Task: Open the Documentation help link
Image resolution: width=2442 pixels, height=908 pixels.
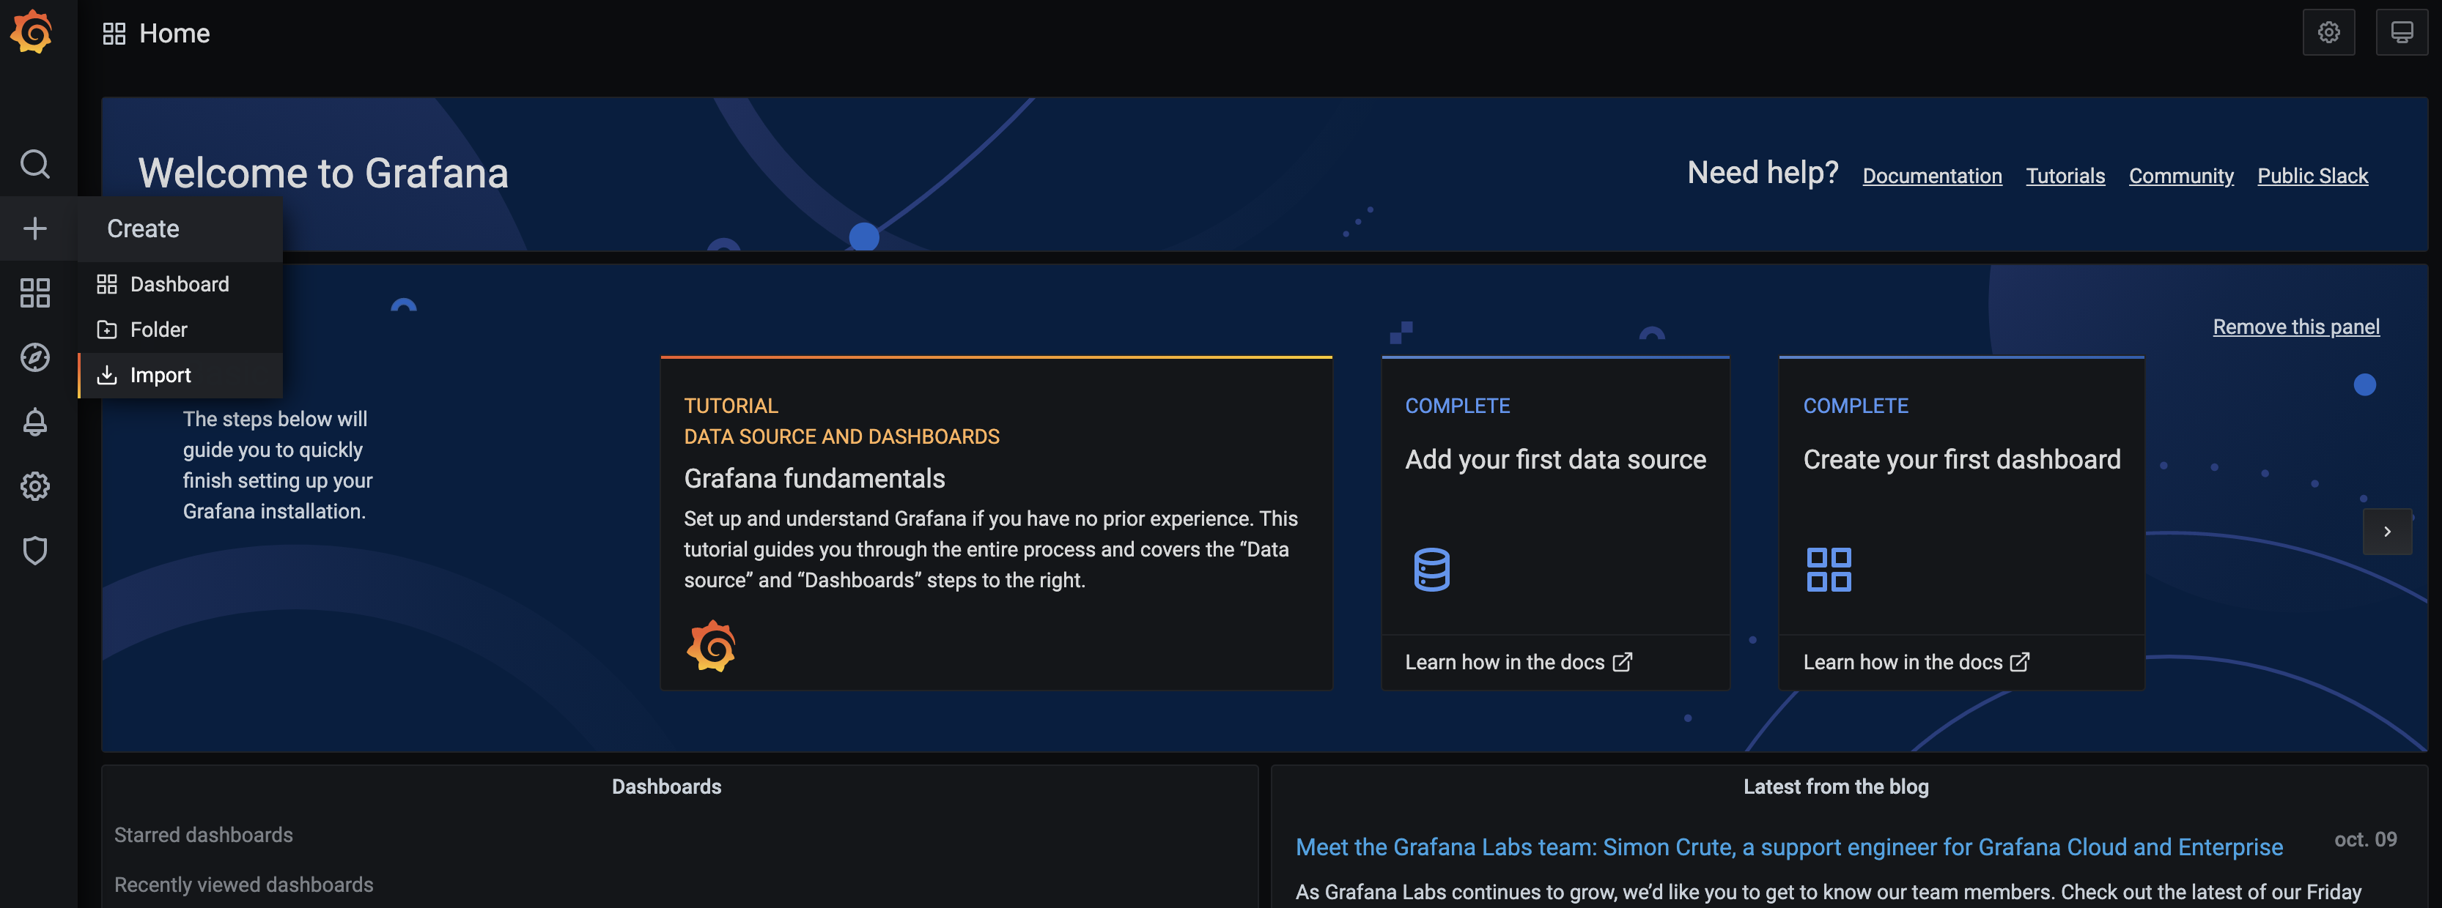Action: pyautogui.click(x=1931, y=176)
